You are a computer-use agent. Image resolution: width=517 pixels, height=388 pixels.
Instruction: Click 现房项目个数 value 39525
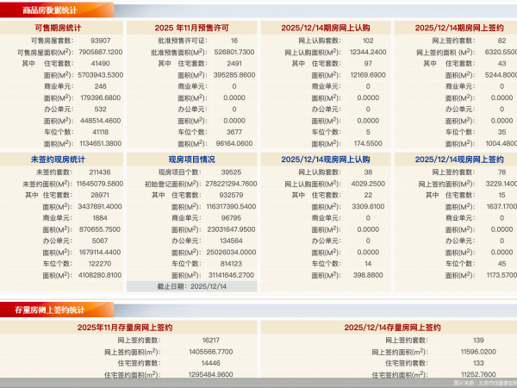pyautogui.click(x=234, y=172)
